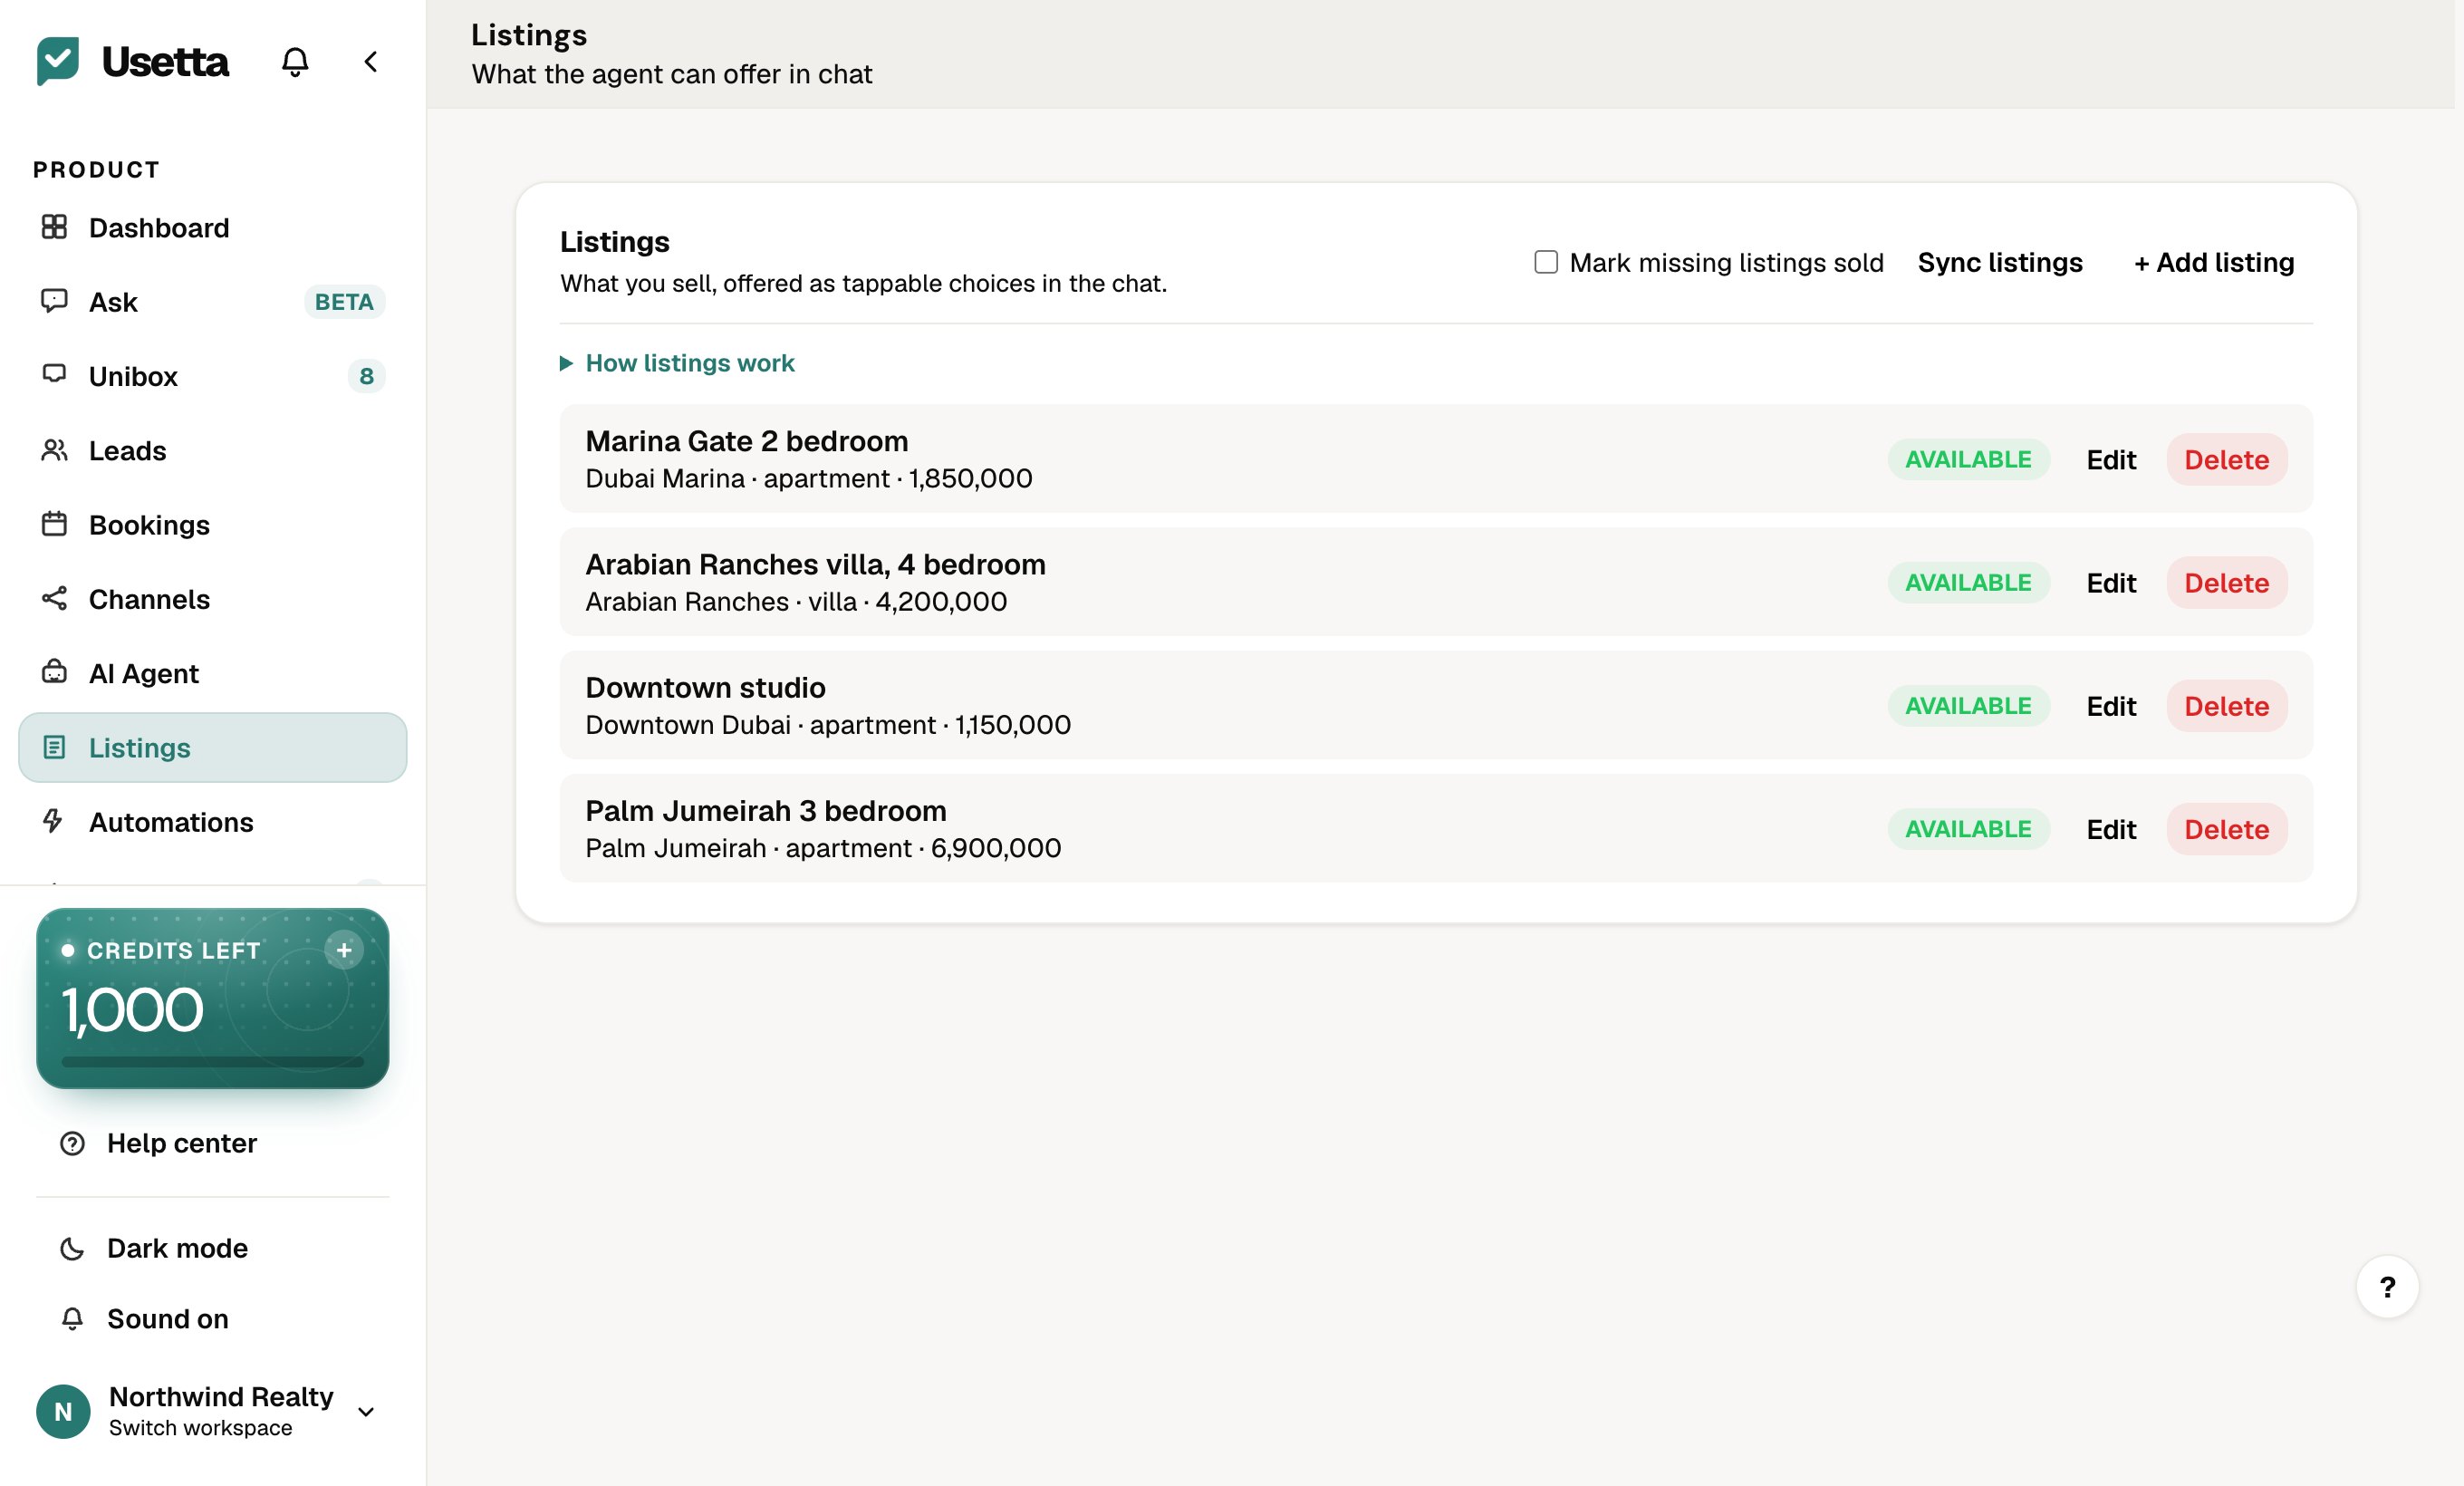The image size is (2464, 1486).
Task: Collapse the sidebar with the back chevron
Action: pyautogui.click(x=370, y=62)
